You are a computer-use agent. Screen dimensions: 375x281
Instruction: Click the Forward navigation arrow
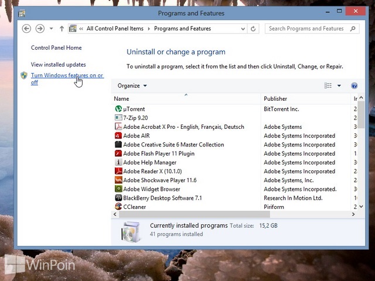(40, 29)
